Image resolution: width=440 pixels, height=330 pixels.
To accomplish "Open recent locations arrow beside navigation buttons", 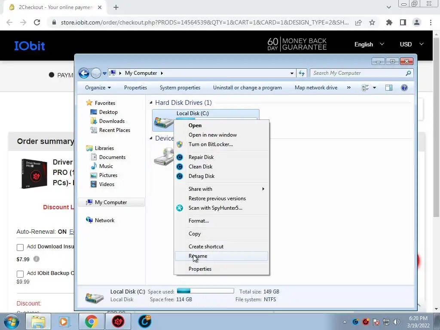I will tap(104, 73).
